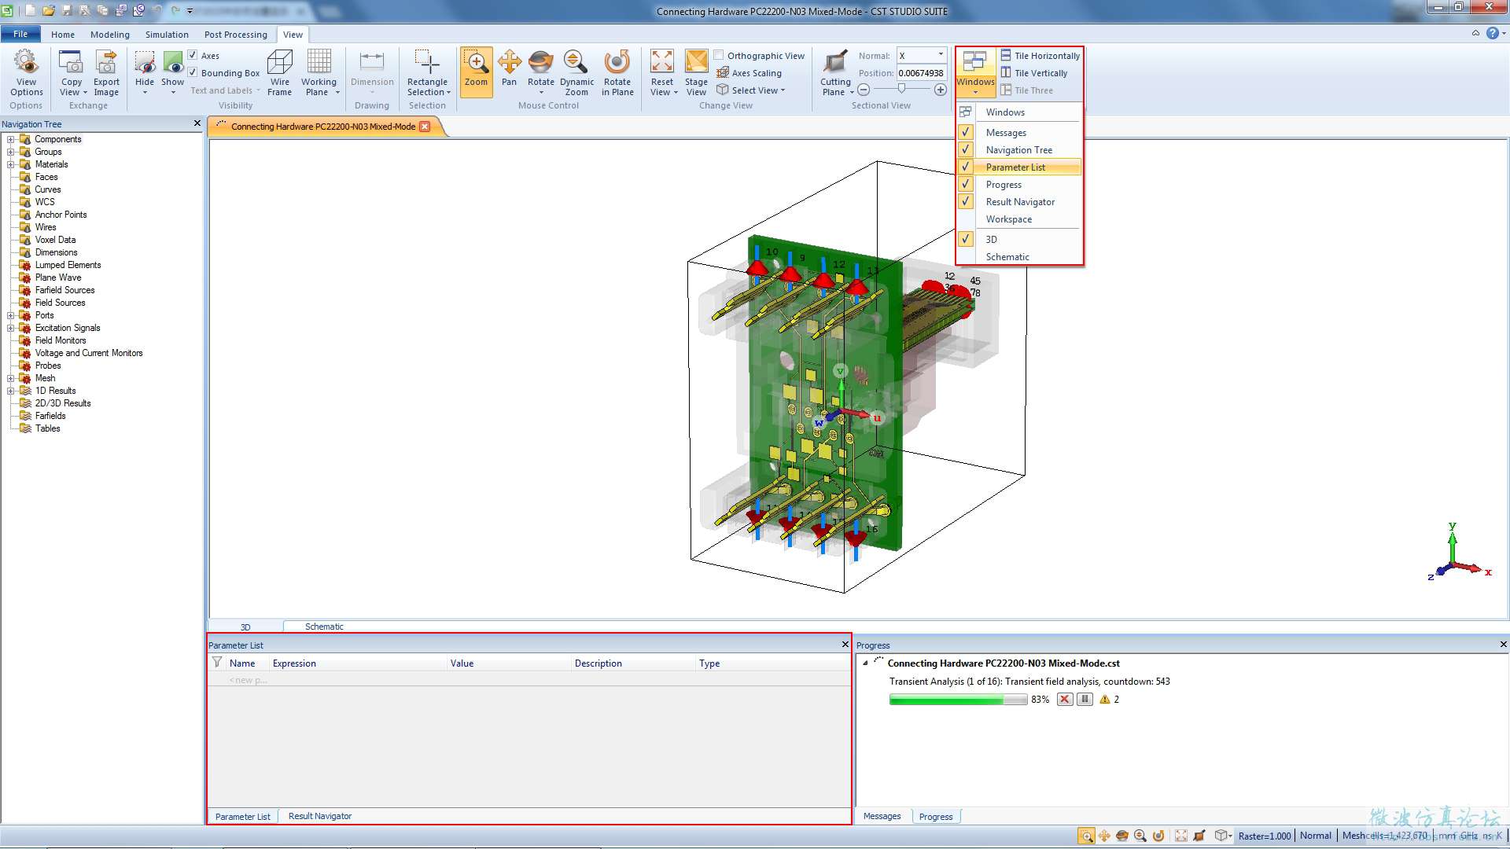Click the open project folder icon
This screenshot has height=849, width=1510.
tap(48, 11)
